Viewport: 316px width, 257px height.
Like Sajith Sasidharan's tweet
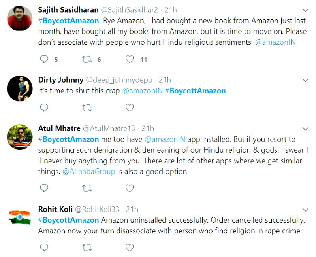(x=130, y=59)
